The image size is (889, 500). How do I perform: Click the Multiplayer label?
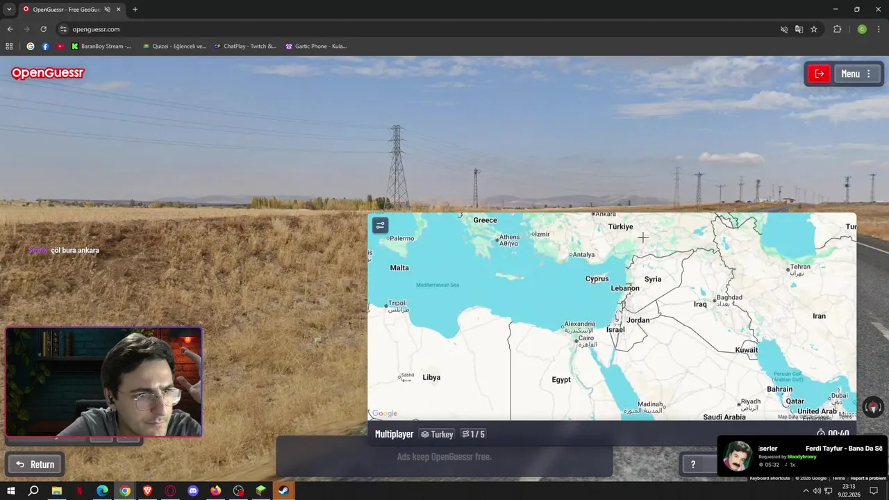click(394, 434)
